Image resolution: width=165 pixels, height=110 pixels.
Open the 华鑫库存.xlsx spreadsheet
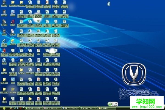coord(30,71)
